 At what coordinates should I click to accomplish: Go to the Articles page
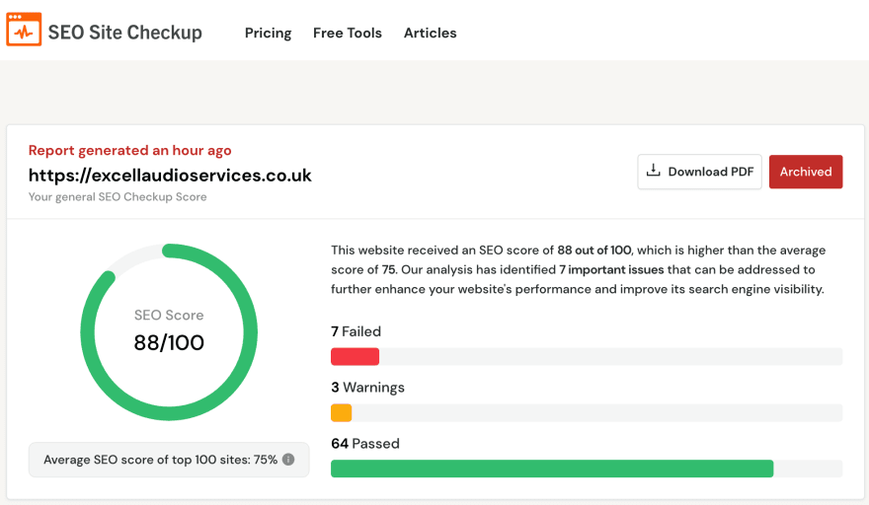[x=431, y=34]
